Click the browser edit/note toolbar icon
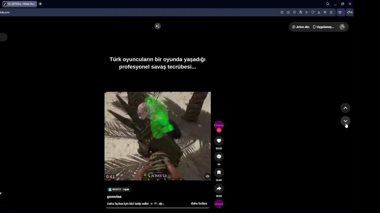 [282, 12]
